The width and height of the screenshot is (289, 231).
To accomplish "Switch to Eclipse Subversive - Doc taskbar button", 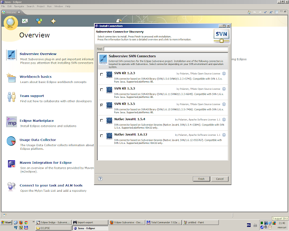I will click(127, 222).
